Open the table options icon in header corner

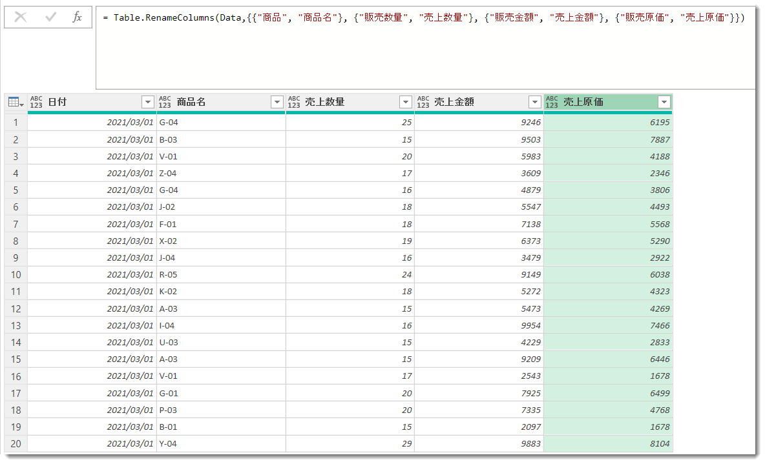(x=16, y=102)
